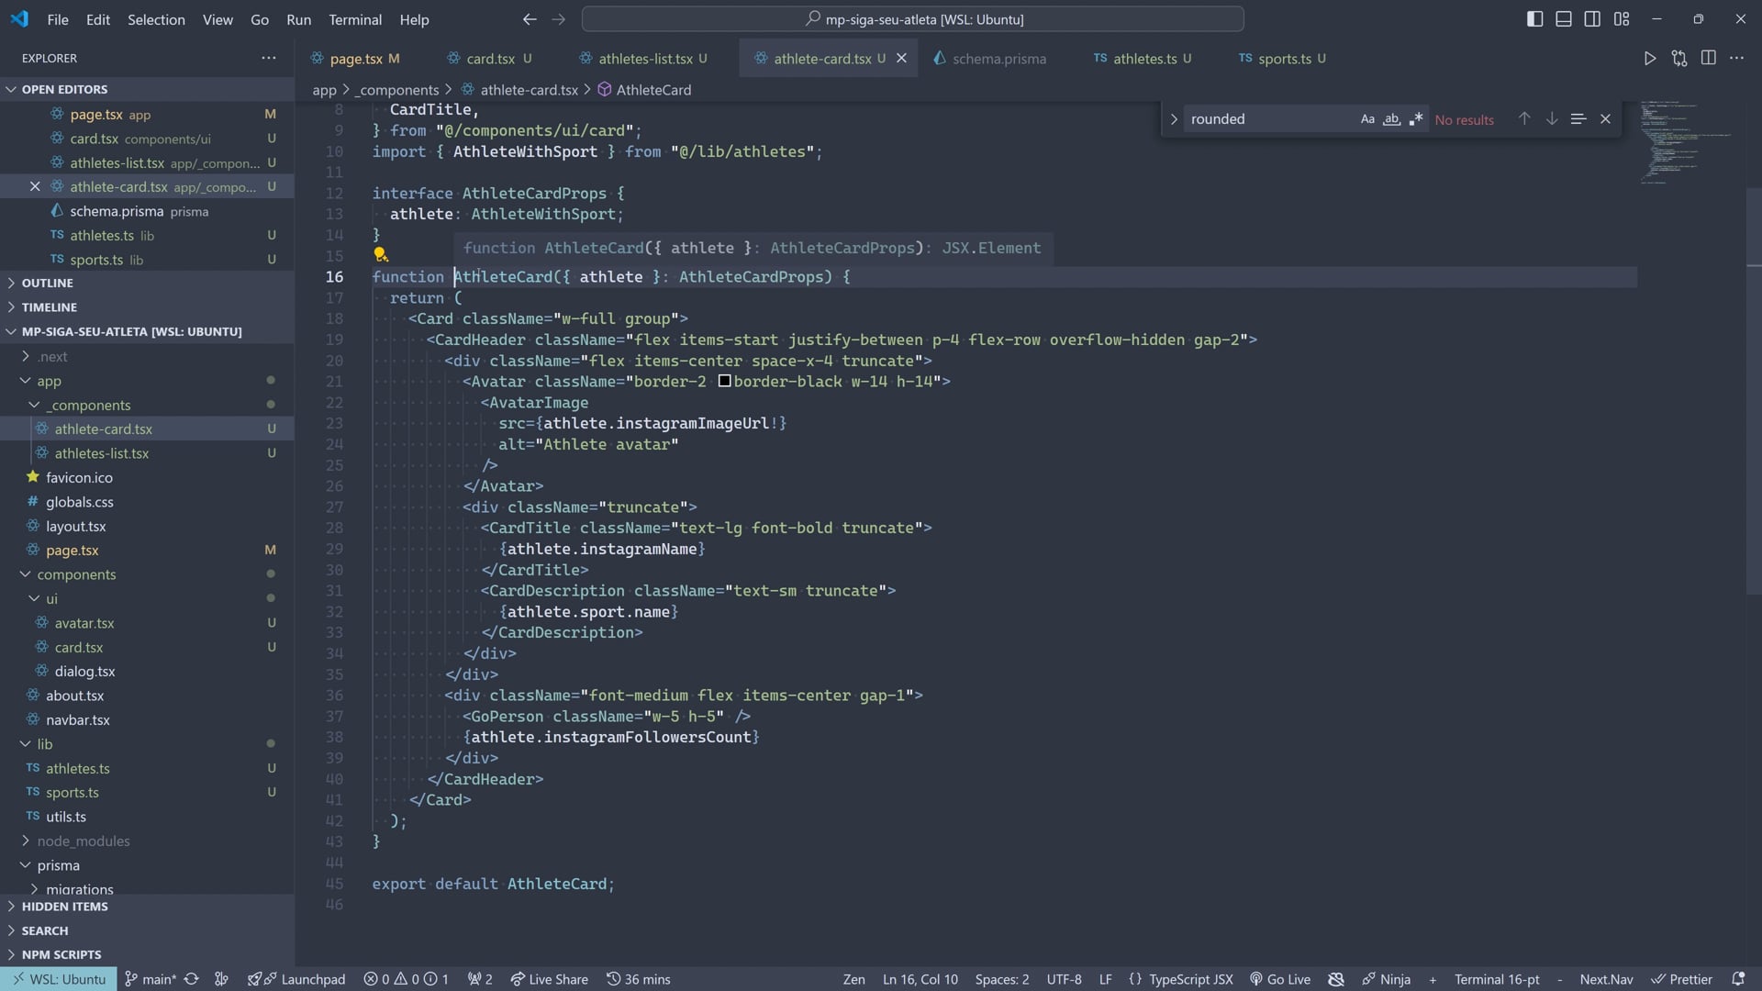Viewport: 1762px width, 991px height.
Task: Switch to schema.prisma tab
Action: pyautogui.click(x=998, y=59)
